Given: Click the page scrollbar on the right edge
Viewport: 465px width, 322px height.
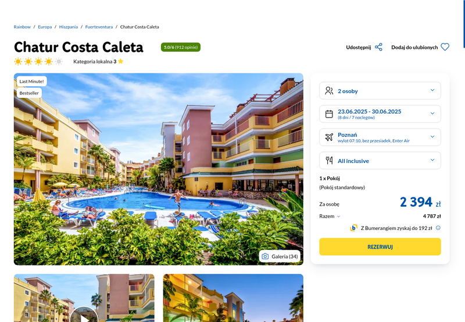Looking at the screenshot, I should click(x=463, y=24).
